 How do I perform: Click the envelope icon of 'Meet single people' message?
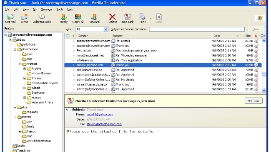click(113, 50)
